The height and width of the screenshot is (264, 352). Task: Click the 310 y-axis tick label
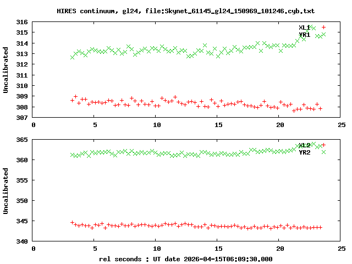[x=22, y=86]
